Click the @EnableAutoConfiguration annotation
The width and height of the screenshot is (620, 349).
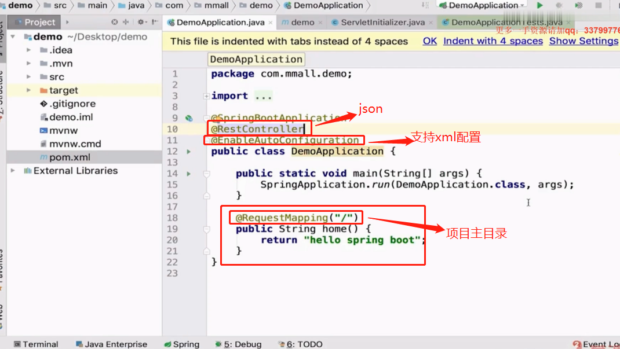click(285, 140)
